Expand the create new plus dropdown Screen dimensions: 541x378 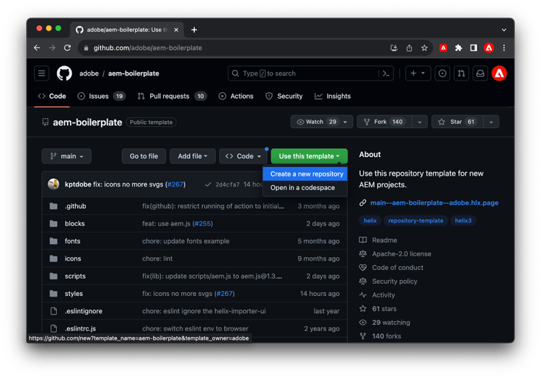click(x=418, y=73)
